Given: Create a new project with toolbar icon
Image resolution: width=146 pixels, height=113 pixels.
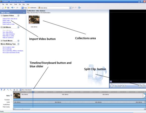Looking at the screenshot, I should (x=3, y=8).
